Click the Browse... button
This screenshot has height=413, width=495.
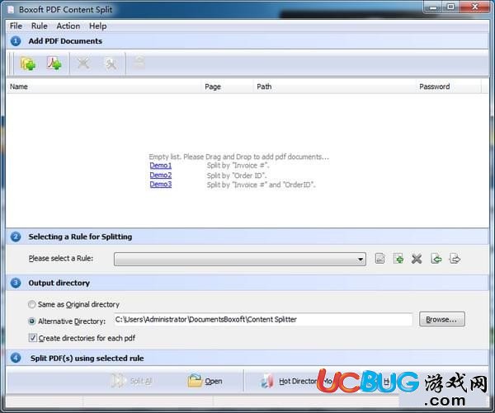[441, 319]
